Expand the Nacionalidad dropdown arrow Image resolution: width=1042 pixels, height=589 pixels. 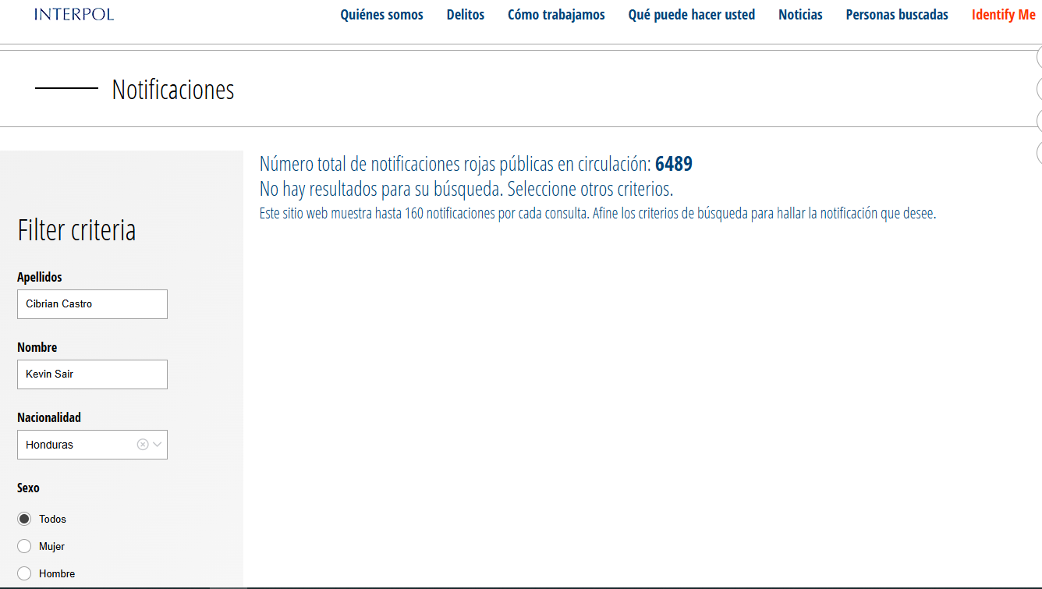[x=158, y=445]
